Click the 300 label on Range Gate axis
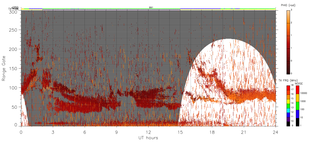Viewport: 310px width, 143px height. pos(13,12)
